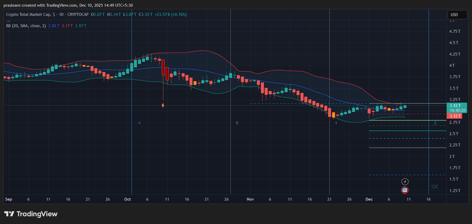
Task: Expand the collapsed three-dots legend row
Action: [8, 20]
